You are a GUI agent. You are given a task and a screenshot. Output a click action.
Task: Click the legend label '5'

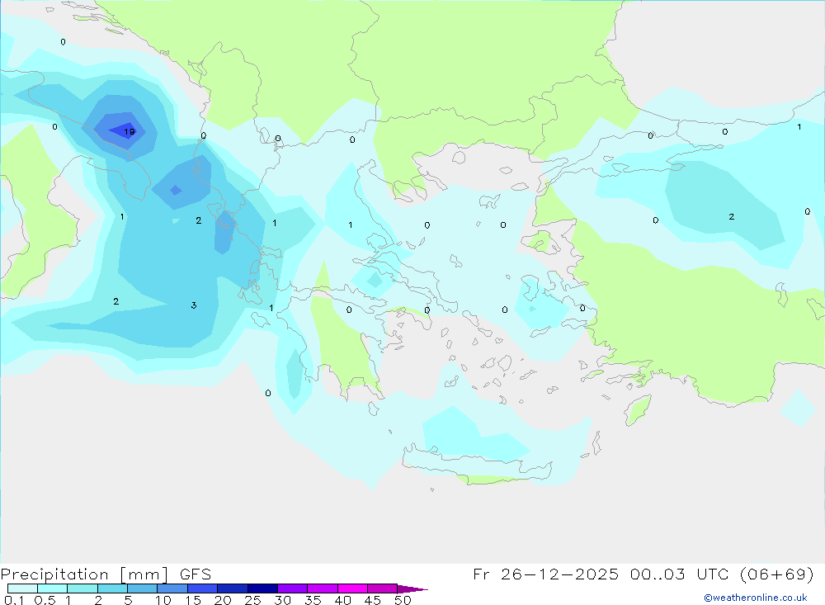point(128,600)
